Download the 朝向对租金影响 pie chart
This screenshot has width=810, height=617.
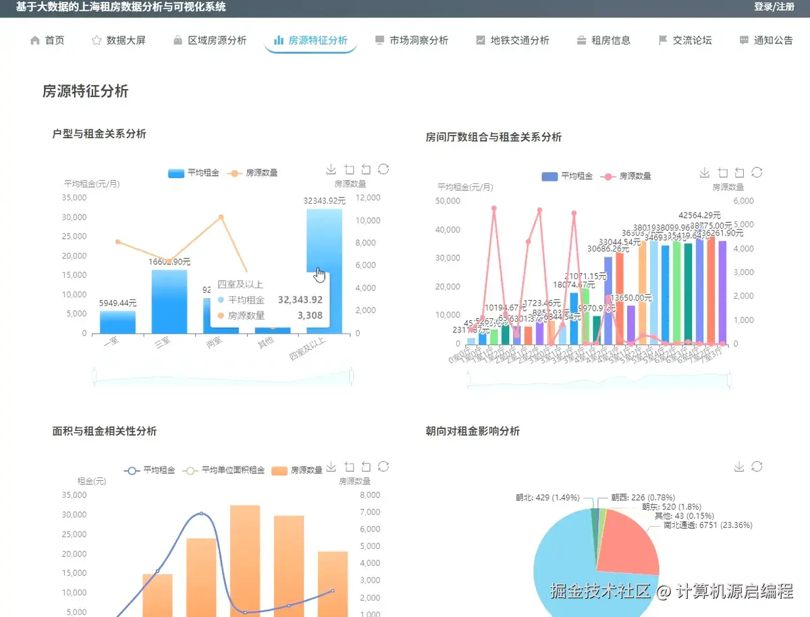coord(739,467)
